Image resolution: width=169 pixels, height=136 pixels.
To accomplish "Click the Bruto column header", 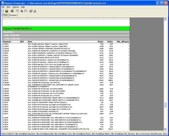I will (x=100, y=42).
